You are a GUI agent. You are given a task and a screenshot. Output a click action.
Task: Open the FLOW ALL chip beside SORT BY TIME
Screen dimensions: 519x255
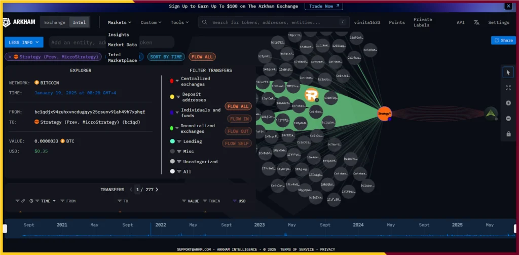[202, 57]
